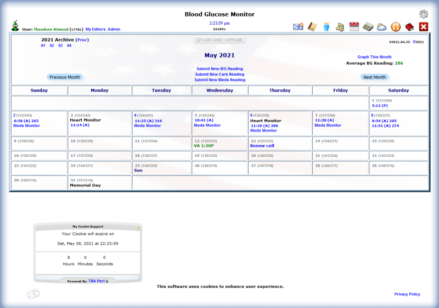Viewport: 439px width, 308px height.
Task: Click the Live Chat Offline button
Action: click(x=220, y=39)
